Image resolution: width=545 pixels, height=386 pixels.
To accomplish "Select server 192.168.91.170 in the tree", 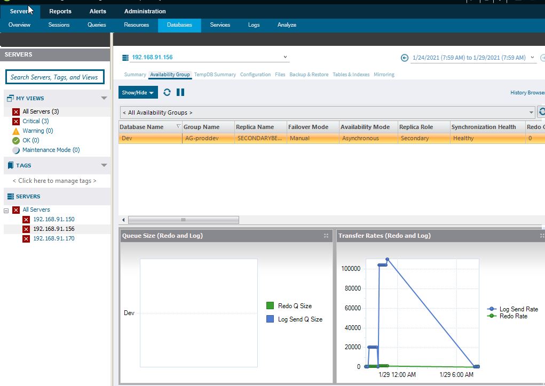I will [54, 239].
